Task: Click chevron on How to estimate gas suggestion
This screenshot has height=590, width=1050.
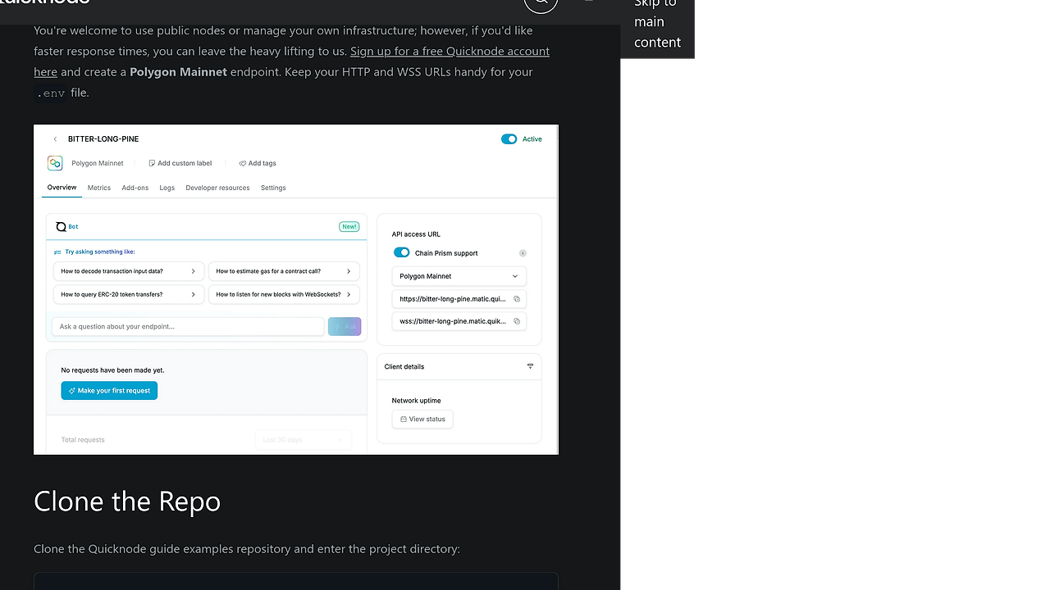Action: pyautogui.click(x=349, y=271)
